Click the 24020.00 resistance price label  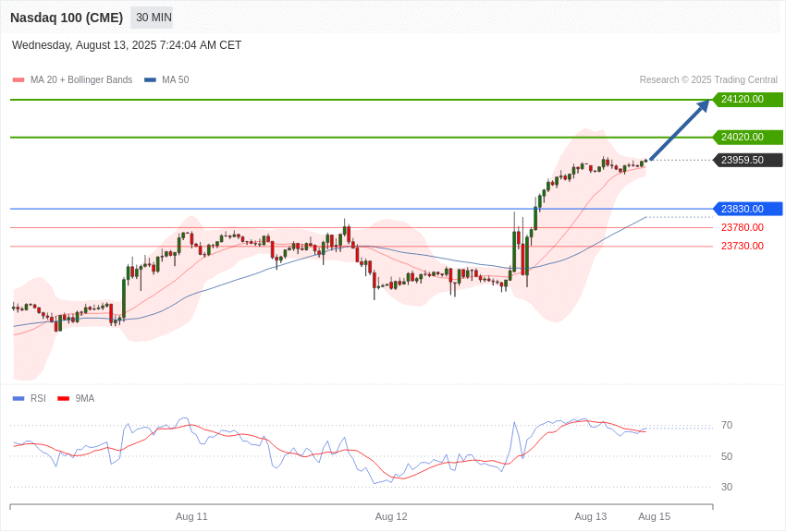point(748,137)
